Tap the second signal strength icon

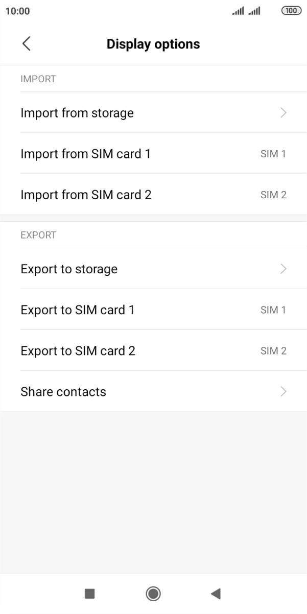(254, 10)
